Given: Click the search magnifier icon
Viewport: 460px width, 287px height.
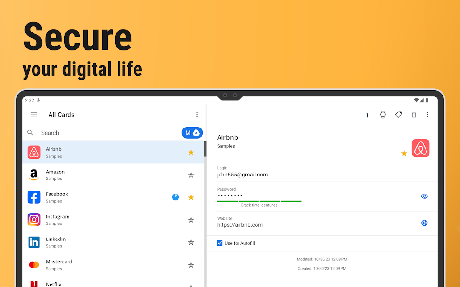Looking at the screenshot, I should coord(30,133).
